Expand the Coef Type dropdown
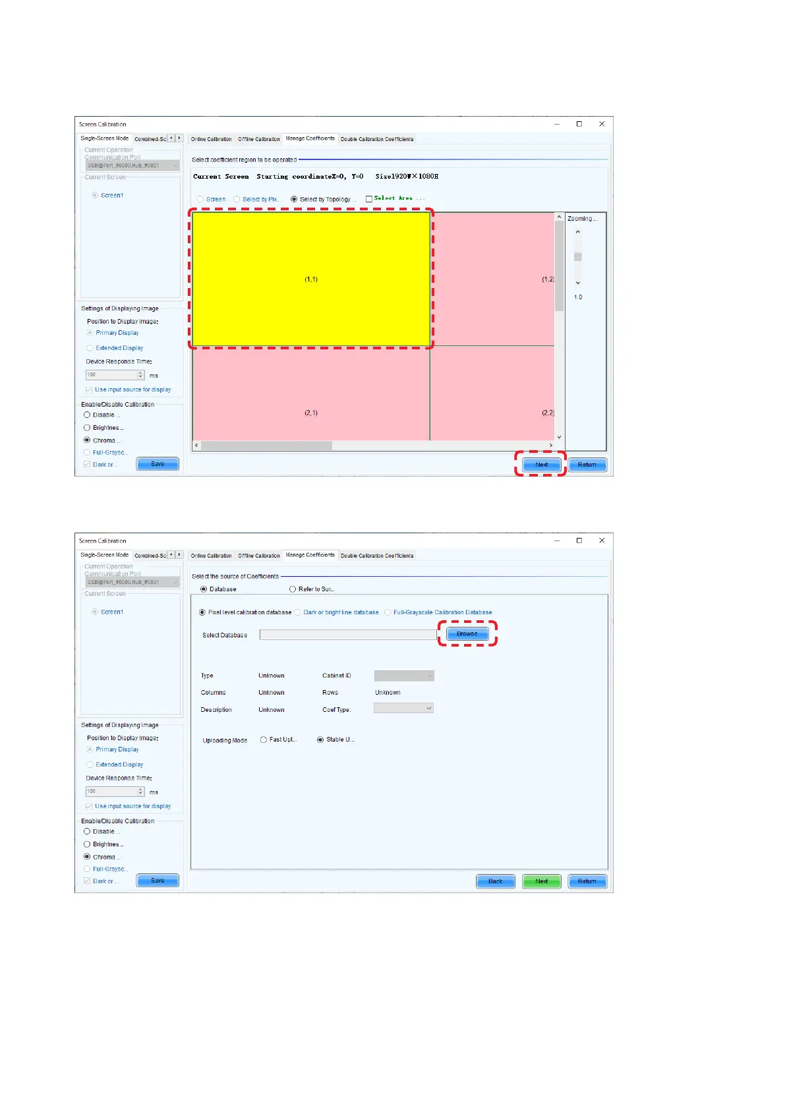Image resolution: width=785 pixels, height=1110 pixels. pyautogui.click(x=403, y=709)
